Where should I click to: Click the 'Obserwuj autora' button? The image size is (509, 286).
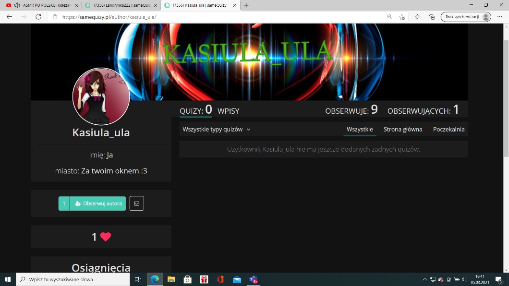pos(98,203)
